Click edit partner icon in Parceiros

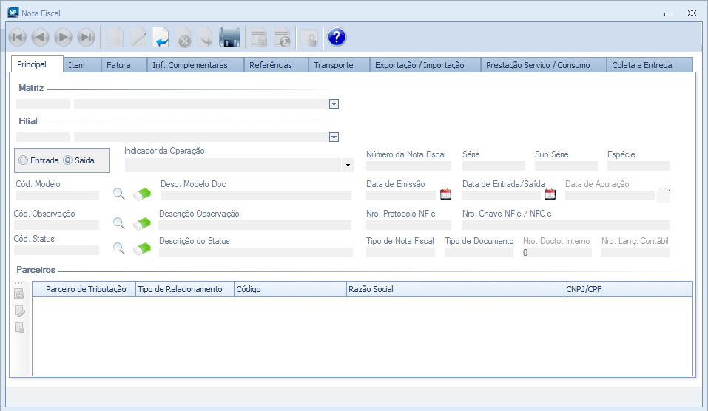pyautogui.click(x=19, y=311)
